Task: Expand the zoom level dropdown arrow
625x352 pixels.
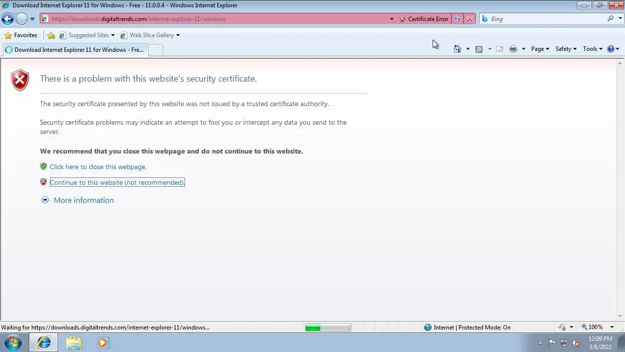Action: pyautogui.click(x=612, y=327)
